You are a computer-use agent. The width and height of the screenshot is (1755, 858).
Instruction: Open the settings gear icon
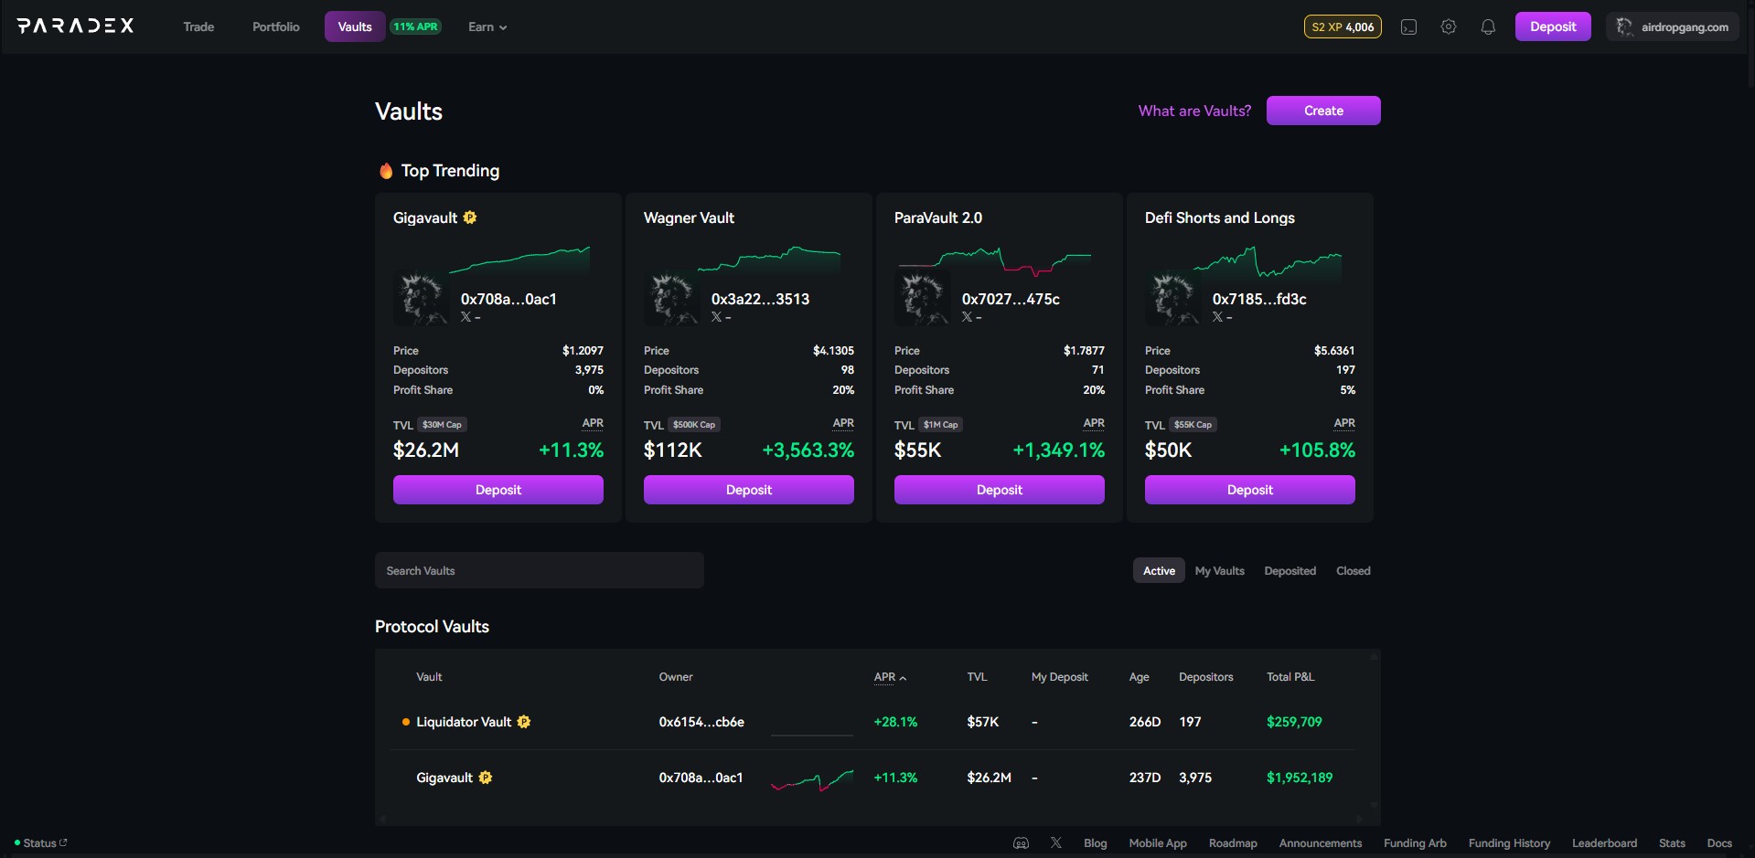[1449, 27]
